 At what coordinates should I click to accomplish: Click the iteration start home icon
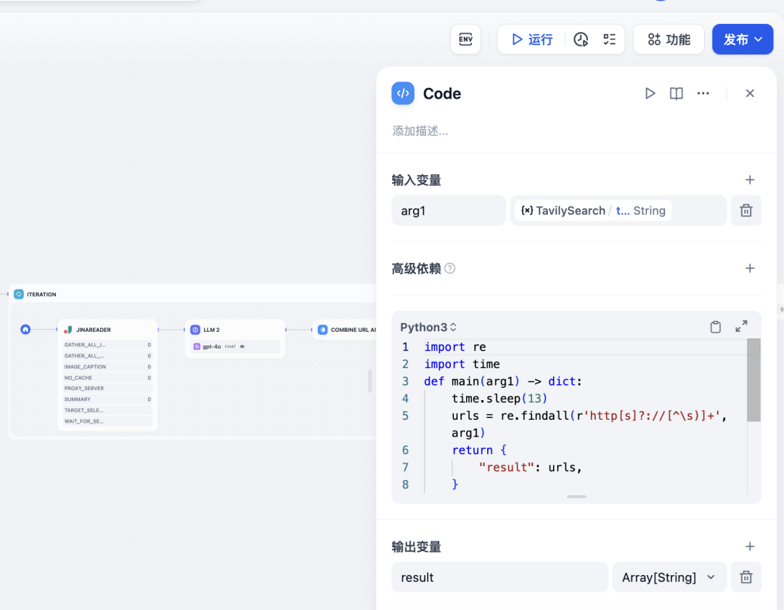[x=25, y=330]
